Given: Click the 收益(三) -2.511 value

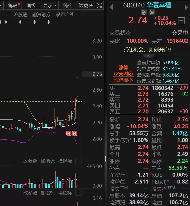Looking at the screenshot, I should click(140, 182).
